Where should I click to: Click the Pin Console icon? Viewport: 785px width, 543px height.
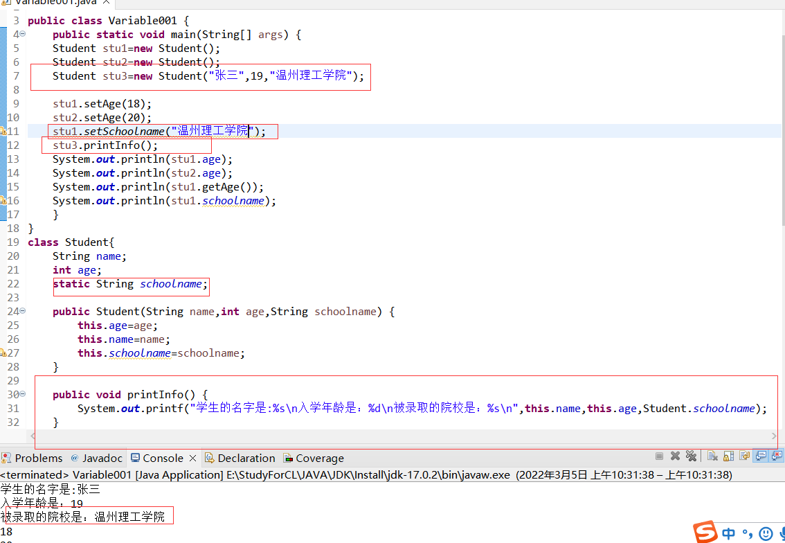[744, 456]
